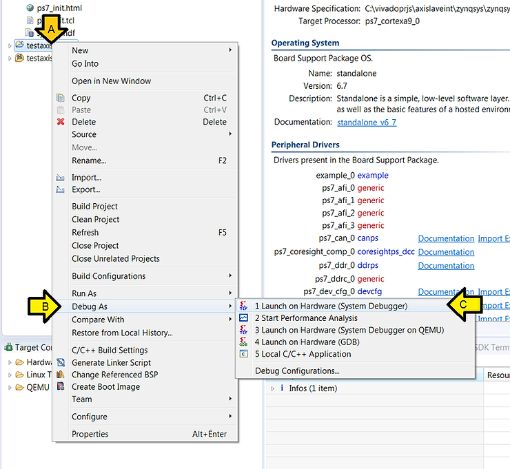Open the Compare With submenu
Viewport: 510px width, 469px height.
[145, 320]
